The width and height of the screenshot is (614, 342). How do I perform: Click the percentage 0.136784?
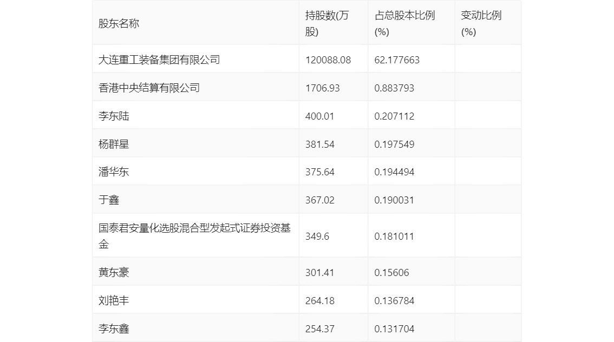pos(394,301)
